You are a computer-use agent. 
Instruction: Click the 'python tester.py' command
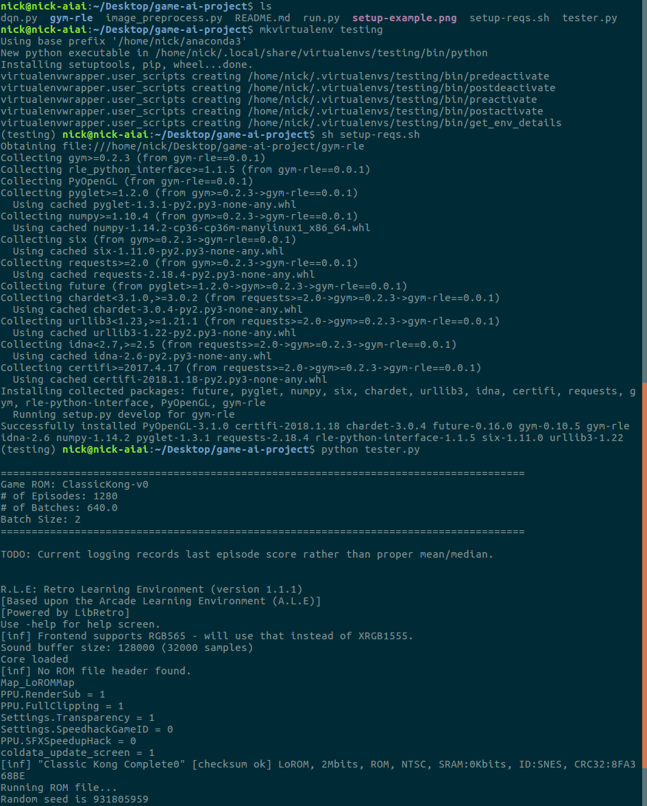(371, 450)
